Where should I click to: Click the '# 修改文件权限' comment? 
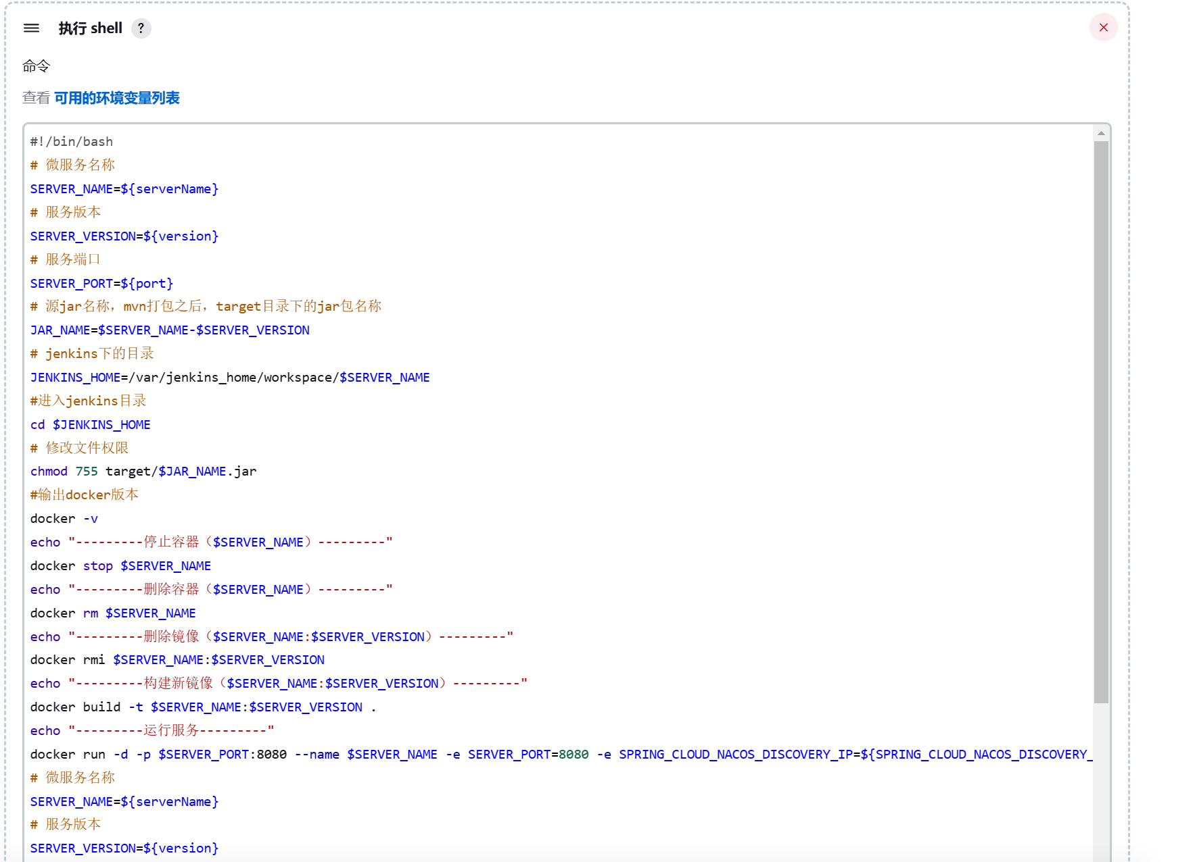point(79,448)
